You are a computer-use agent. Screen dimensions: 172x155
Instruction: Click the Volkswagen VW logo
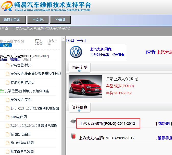[76, 52]
